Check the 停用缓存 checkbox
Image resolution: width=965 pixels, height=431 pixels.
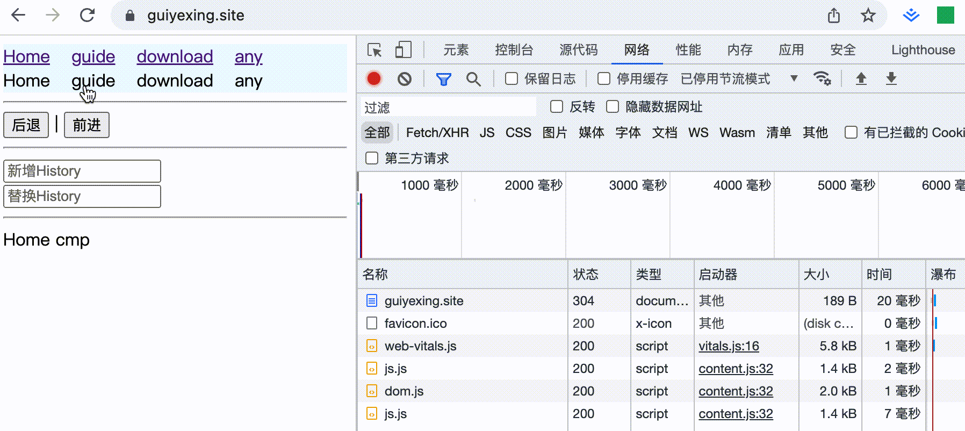point(604,79)
